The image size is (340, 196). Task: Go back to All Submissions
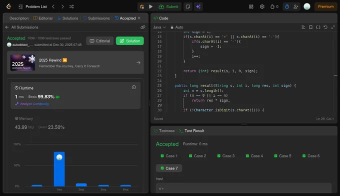tap(21, 27)
